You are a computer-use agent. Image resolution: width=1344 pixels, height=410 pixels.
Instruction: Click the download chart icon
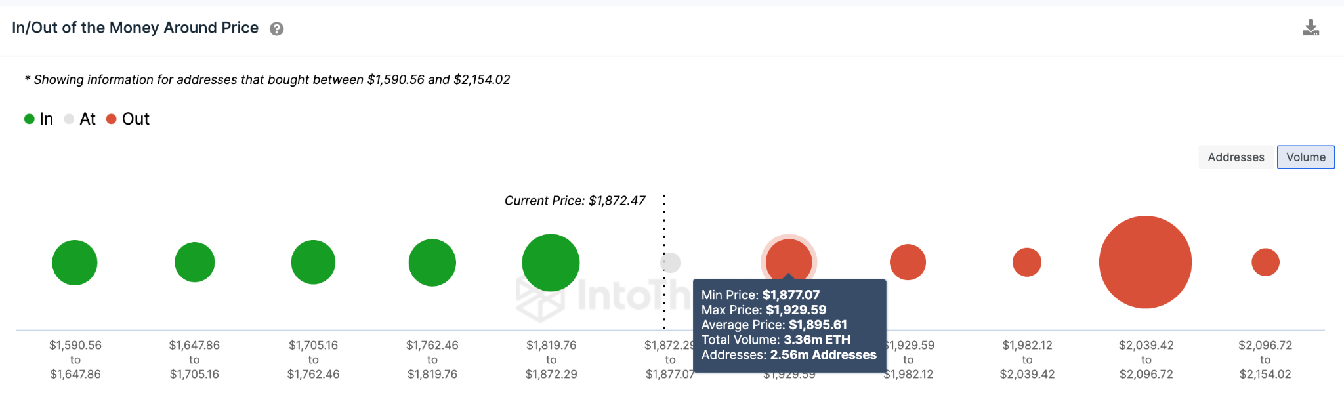tap(1310, 28)
